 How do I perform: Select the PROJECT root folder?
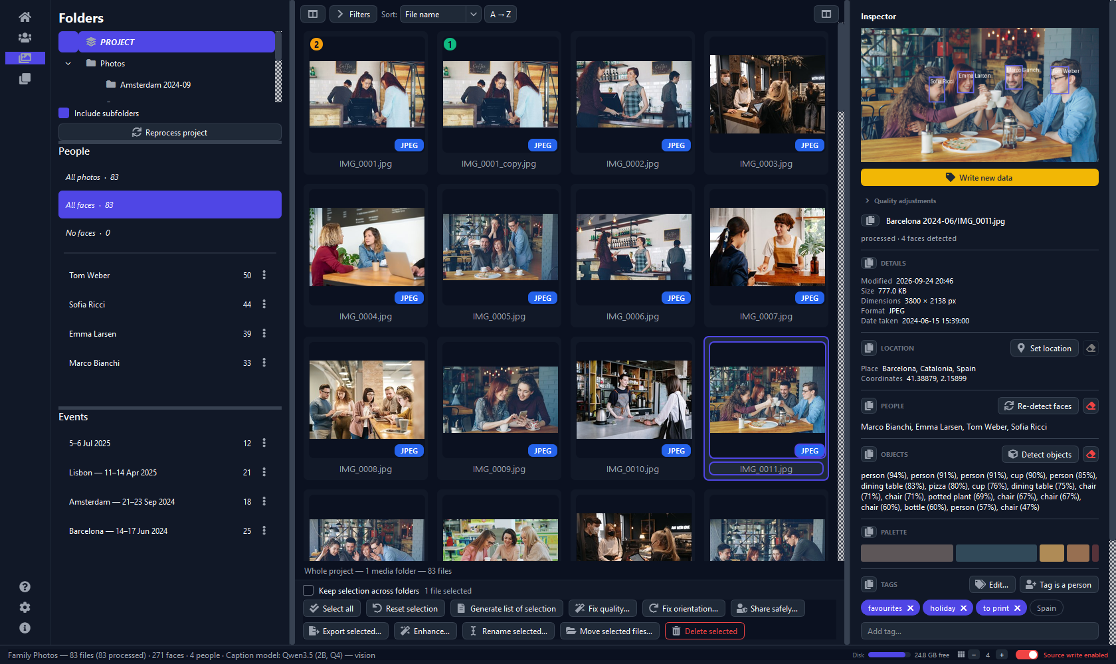[x=167, y=42]
